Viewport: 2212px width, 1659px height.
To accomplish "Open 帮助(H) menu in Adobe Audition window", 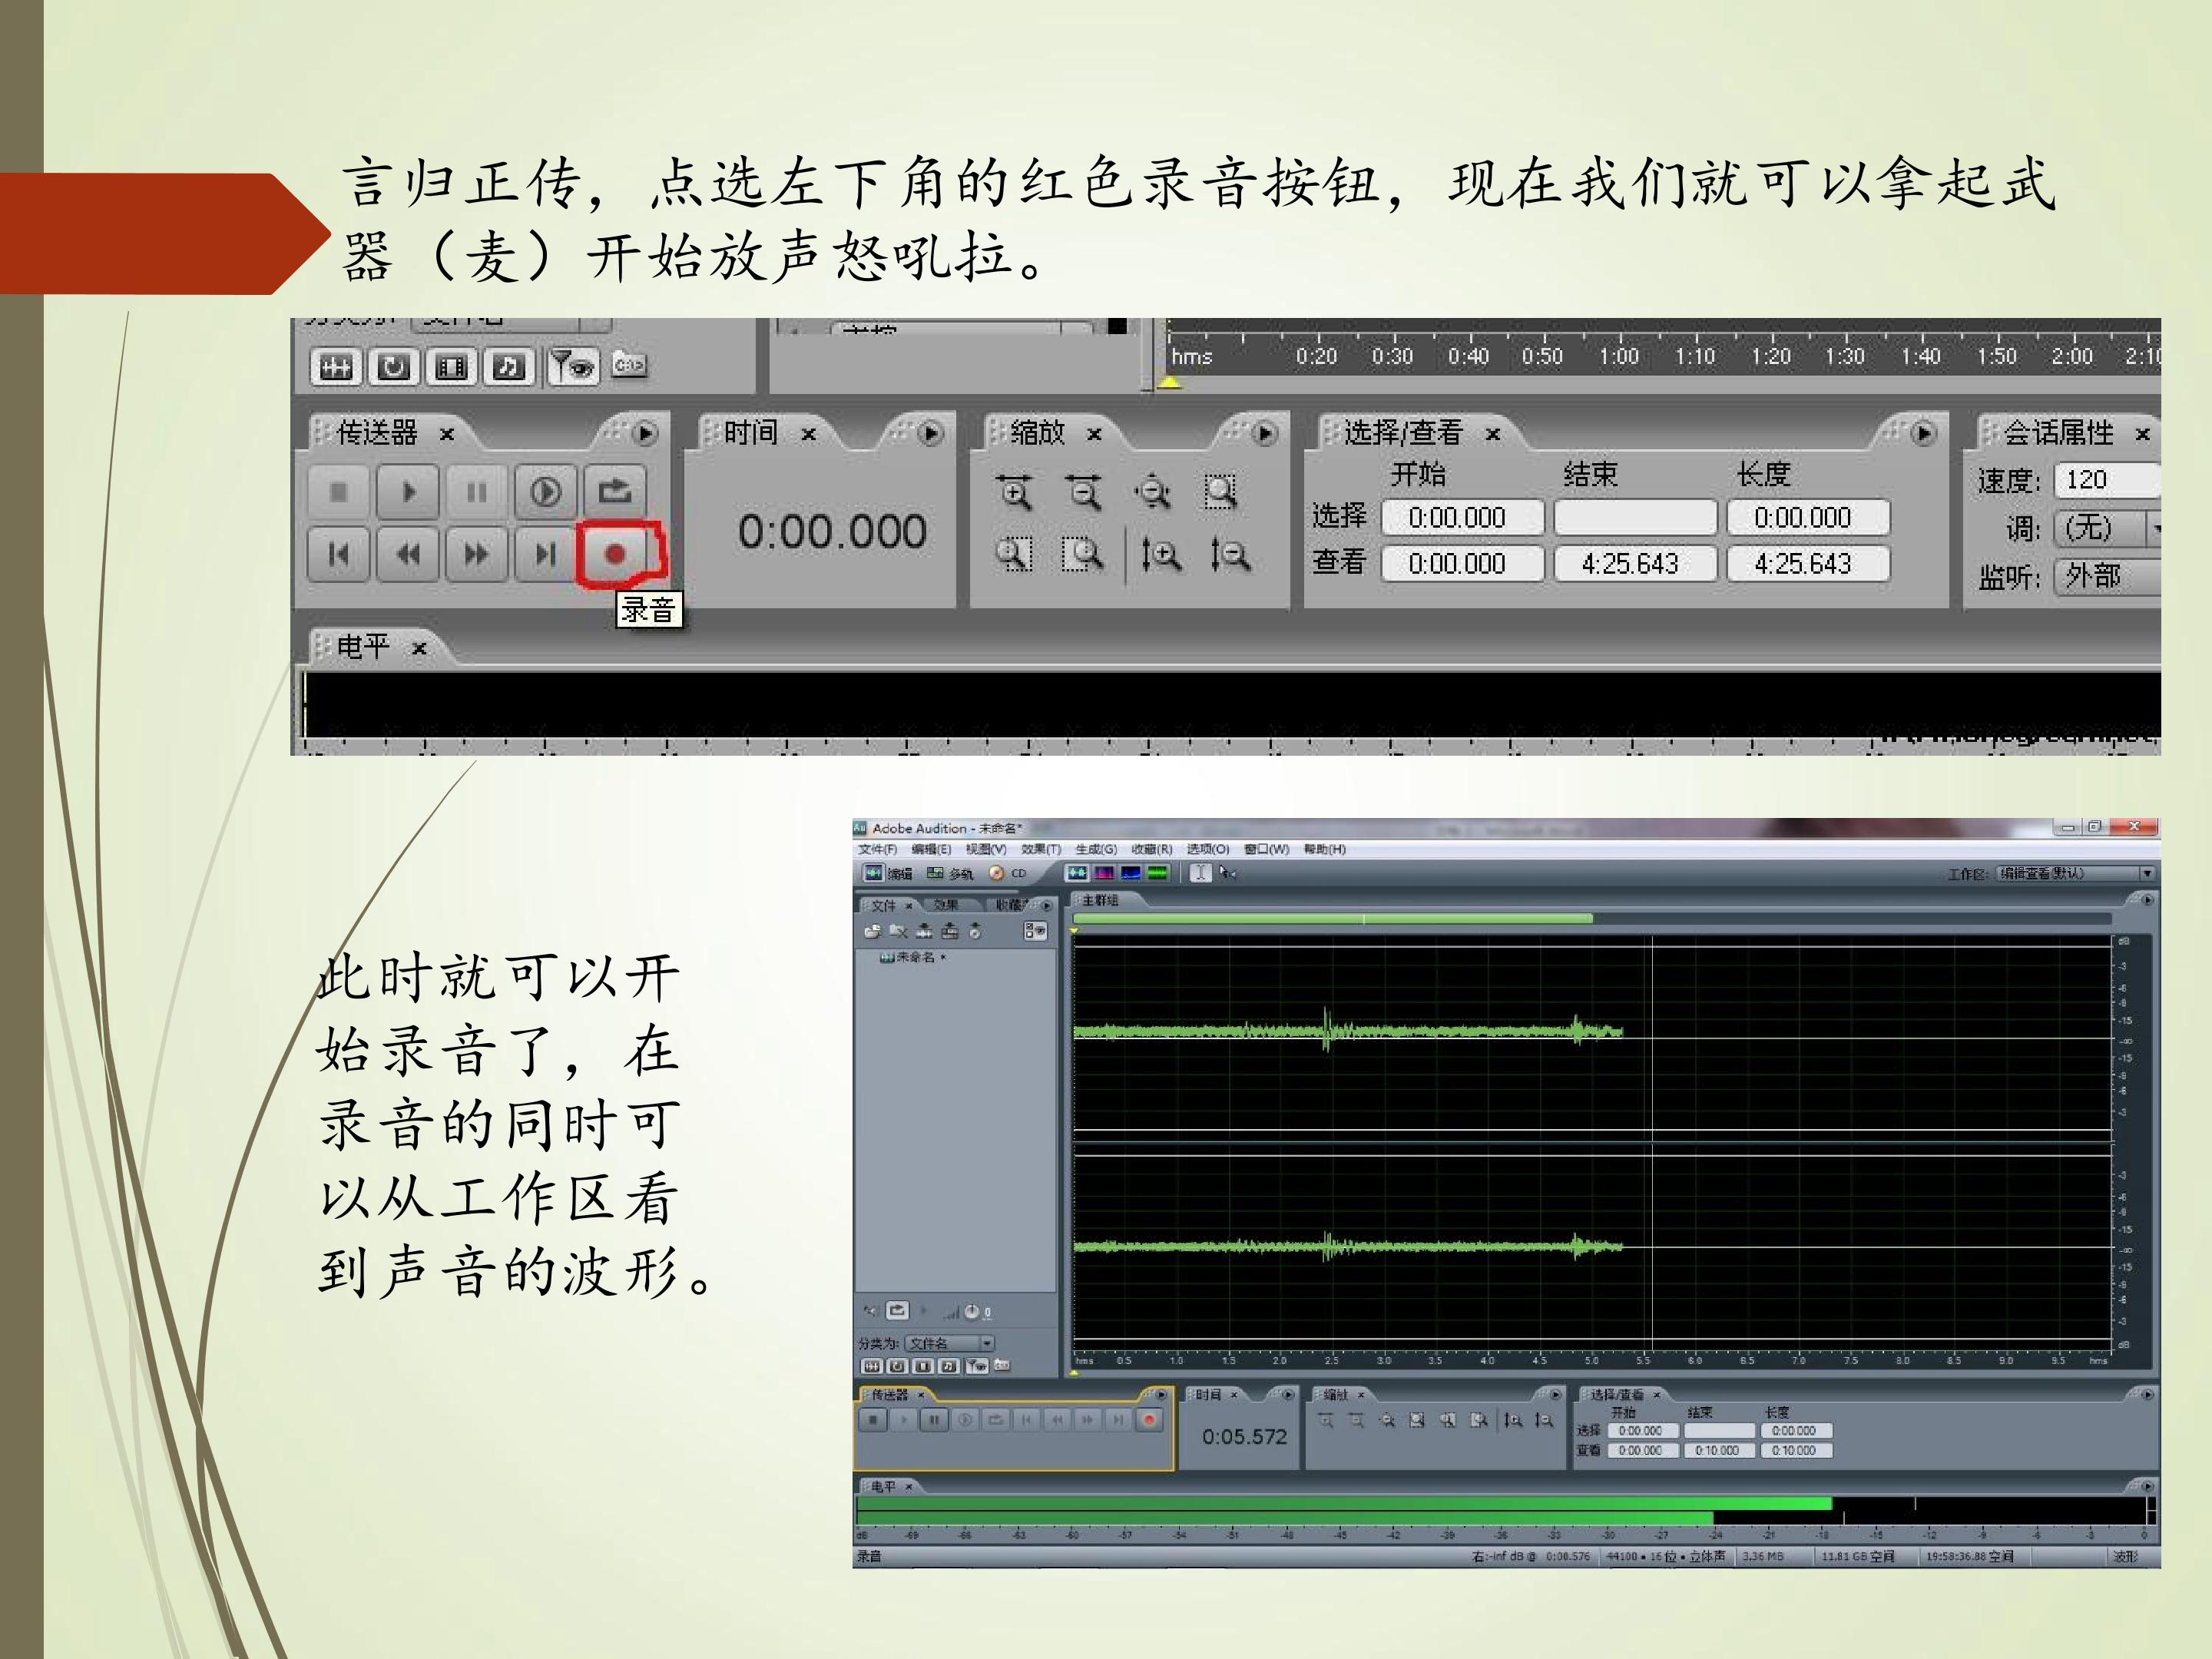I will click(x=1325, y=849).
